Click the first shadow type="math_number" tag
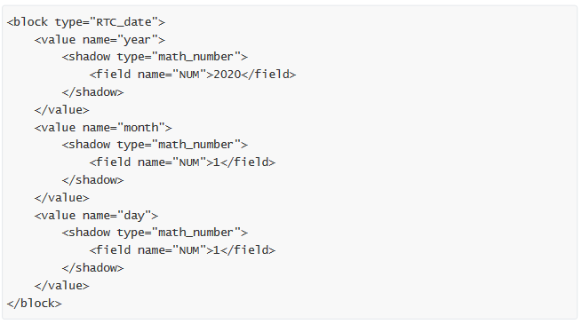 [x=155, y=57]
